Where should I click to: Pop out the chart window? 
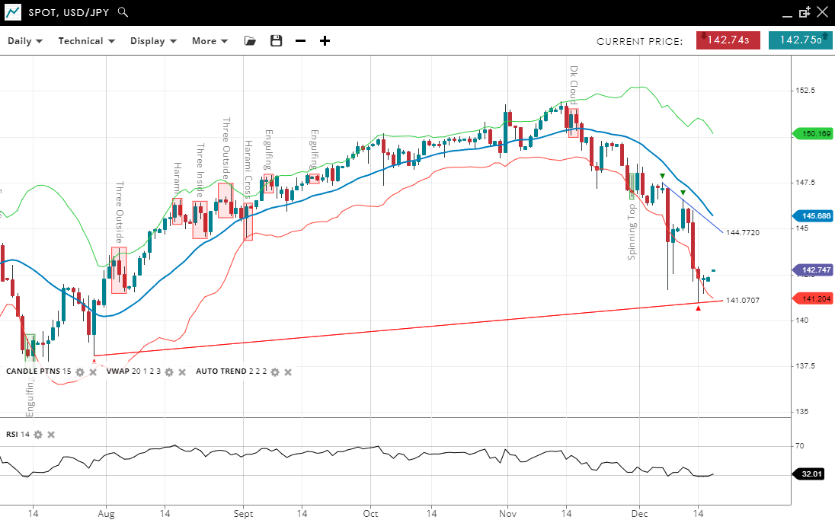point(805,13)
